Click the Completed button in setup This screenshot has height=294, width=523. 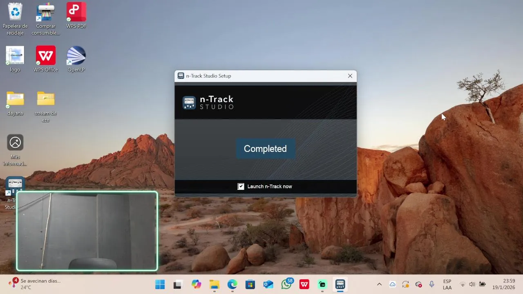point(265,149)
